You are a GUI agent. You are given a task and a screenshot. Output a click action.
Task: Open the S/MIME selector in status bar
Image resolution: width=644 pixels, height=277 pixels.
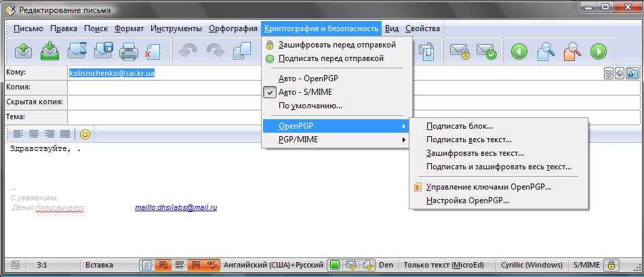[586, 265]
